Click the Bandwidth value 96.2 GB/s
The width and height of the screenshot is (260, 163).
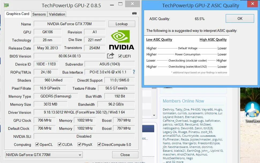116,104
